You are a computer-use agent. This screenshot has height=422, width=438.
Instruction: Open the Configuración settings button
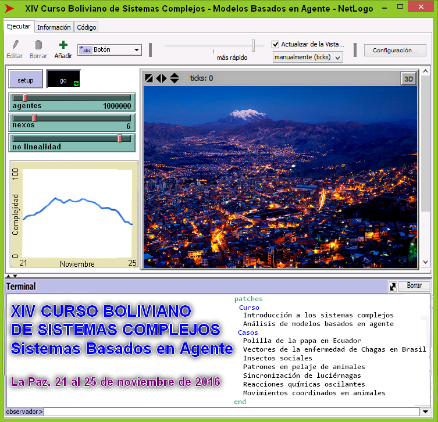(395, 51)
